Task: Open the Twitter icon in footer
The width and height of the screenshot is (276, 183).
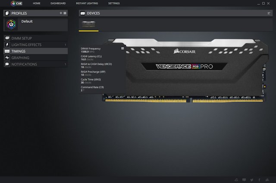Action: 252,180
